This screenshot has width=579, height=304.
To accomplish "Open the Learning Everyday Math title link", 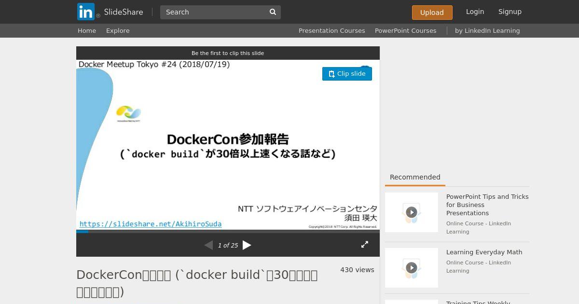I will click(x=484, y=252).
